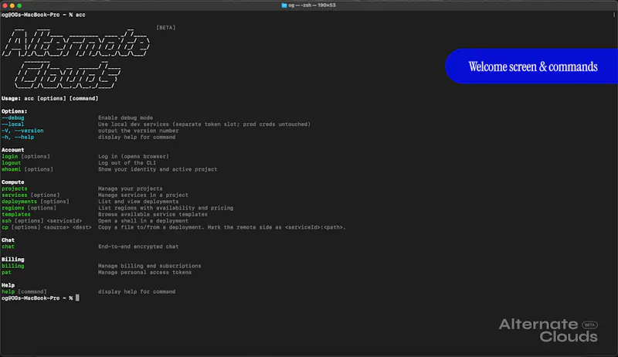Click the 'logout' command
The width and height of the screenshot is (618, 357).
tap(11, 163)
